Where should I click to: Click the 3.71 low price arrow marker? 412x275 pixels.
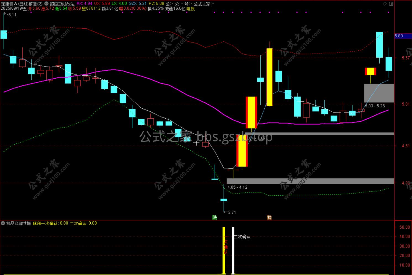[x=230, y=212]
